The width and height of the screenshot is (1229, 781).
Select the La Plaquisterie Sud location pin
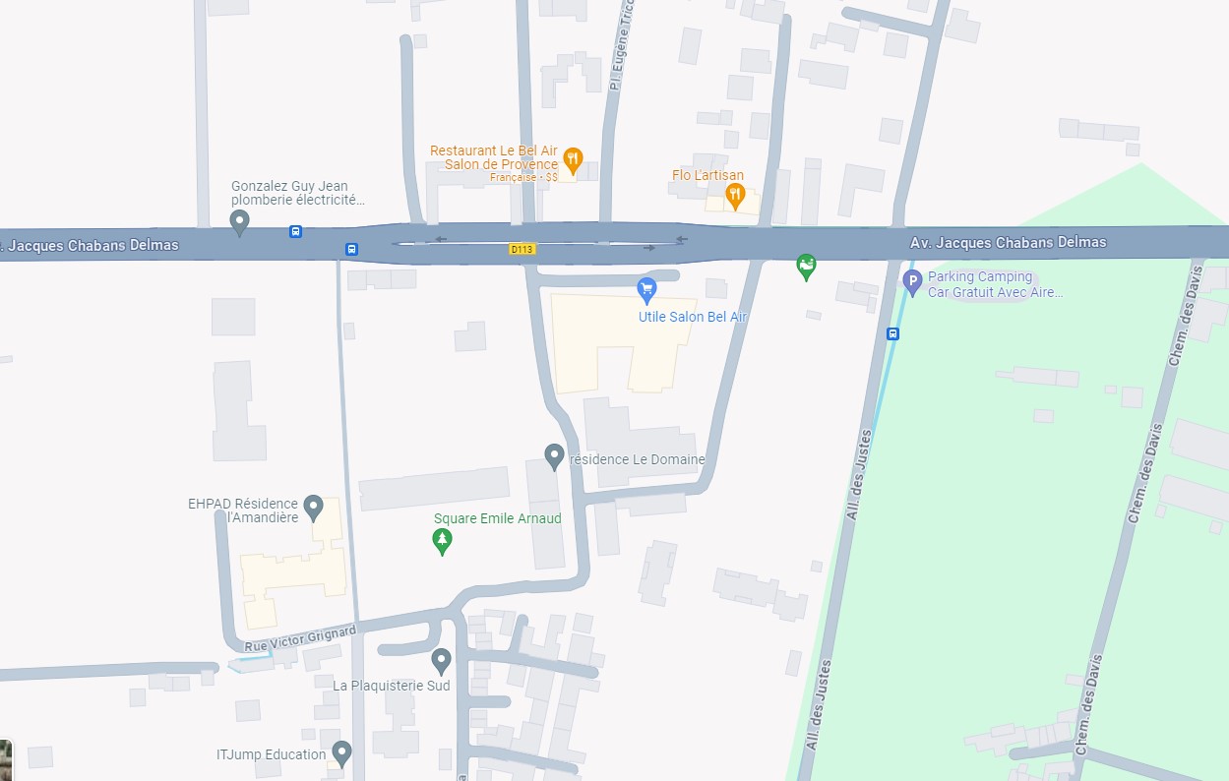tap(441, 661)
